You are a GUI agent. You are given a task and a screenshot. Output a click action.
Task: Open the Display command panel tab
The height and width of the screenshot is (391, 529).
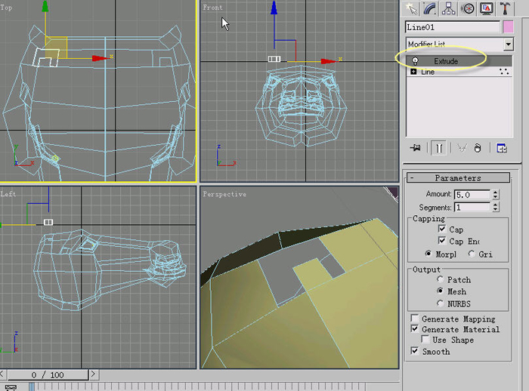[x=487, y=8]
